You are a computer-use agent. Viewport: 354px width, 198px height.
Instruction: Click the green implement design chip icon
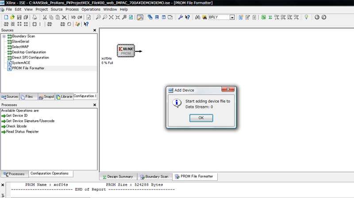[x=263, y=17]
